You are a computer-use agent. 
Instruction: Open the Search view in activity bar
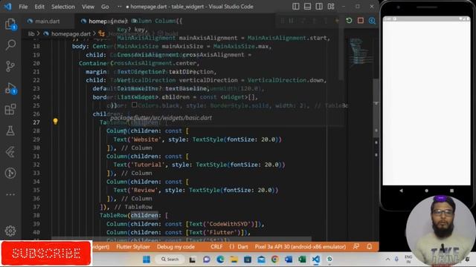(x=10, y=44)
